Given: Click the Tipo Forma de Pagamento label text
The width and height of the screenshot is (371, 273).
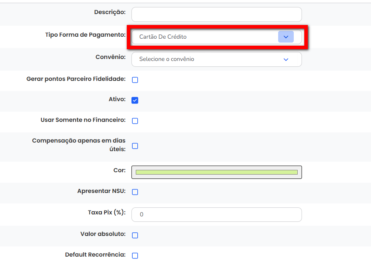Looking at the screenshot, I should 85,35.
